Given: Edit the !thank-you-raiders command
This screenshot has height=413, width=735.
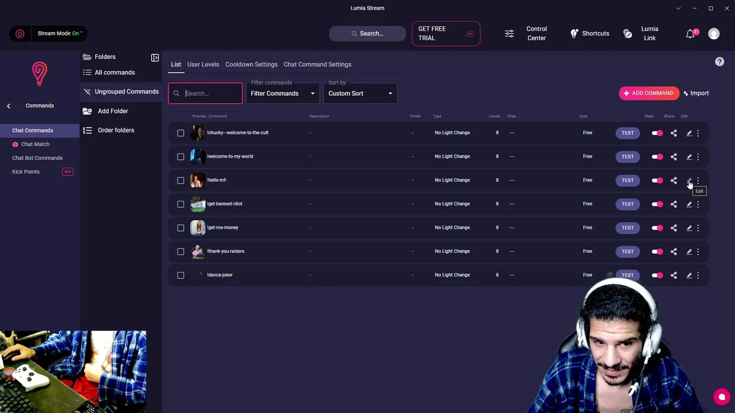Looking at the screenshot, I should 689,251.
